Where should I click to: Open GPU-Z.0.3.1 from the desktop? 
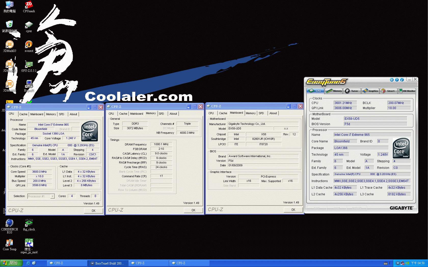point(29,65)
